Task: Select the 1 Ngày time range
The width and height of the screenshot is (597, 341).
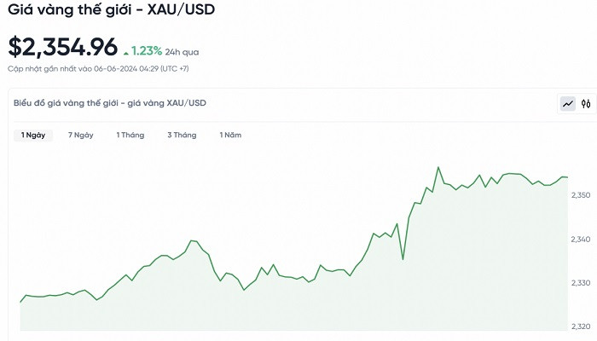Action: [x=34, y=135]
